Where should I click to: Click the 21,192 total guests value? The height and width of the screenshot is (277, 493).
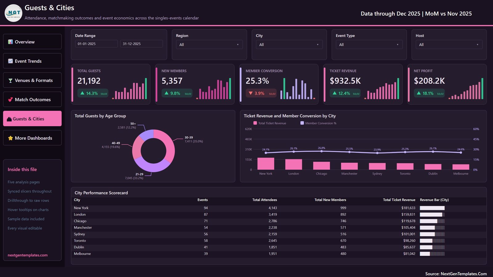point(89,81)
